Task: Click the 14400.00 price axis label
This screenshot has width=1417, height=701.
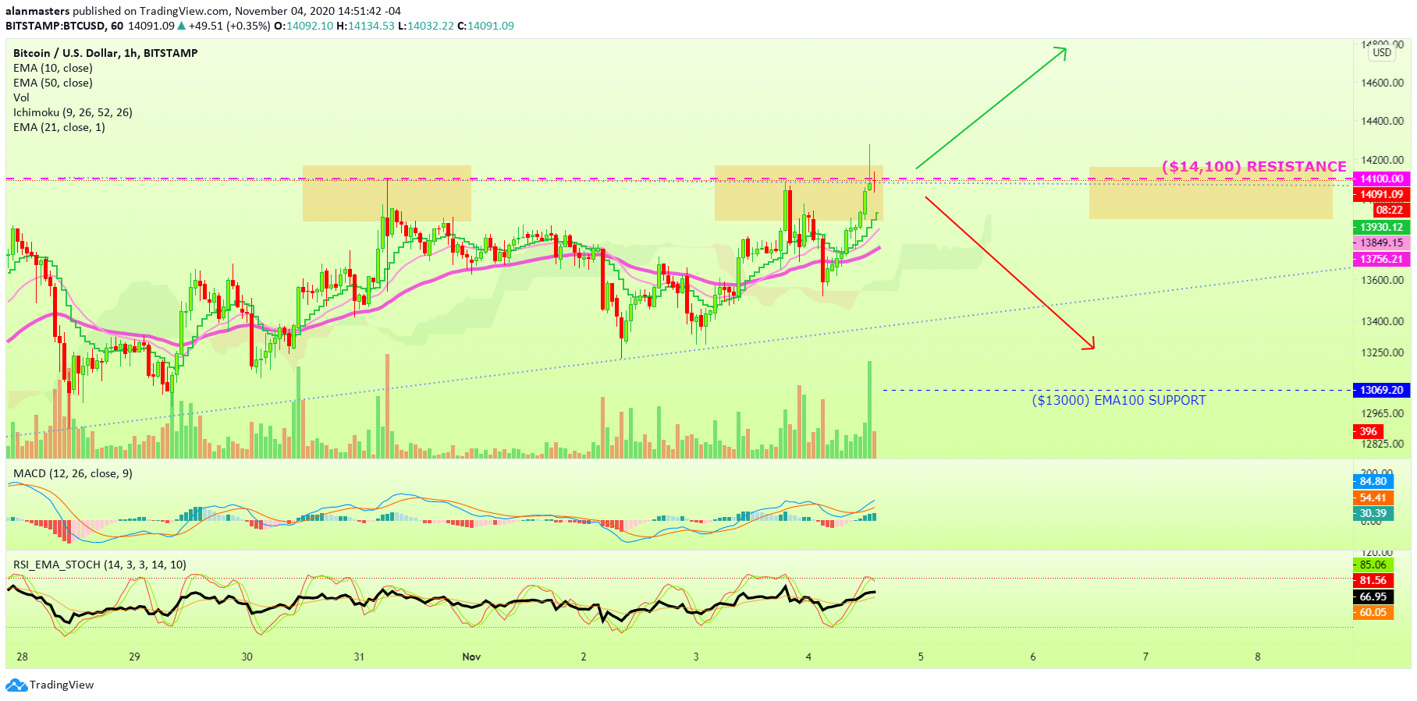Action: tap(1382, 121)
